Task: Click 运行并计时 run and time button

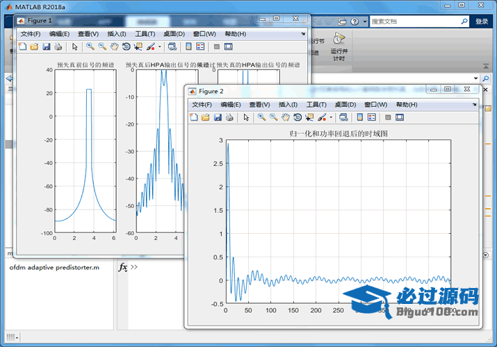Action: pyautogui.click(x=339, y=46)
